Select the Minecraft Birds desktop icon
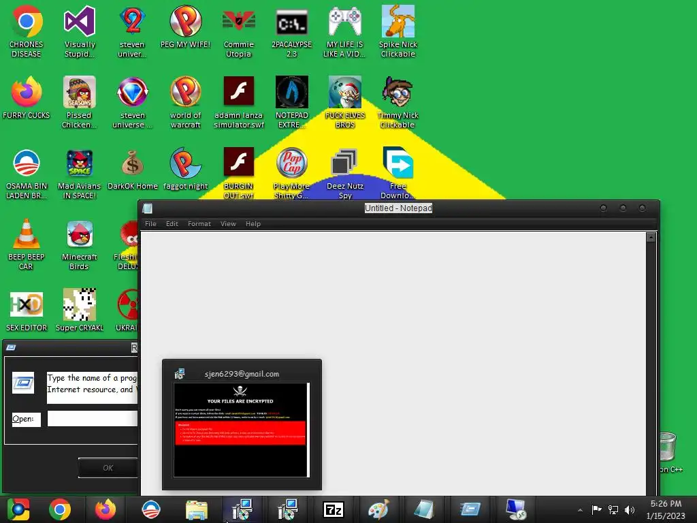This screenshot has height=523, width=697. 79,244
